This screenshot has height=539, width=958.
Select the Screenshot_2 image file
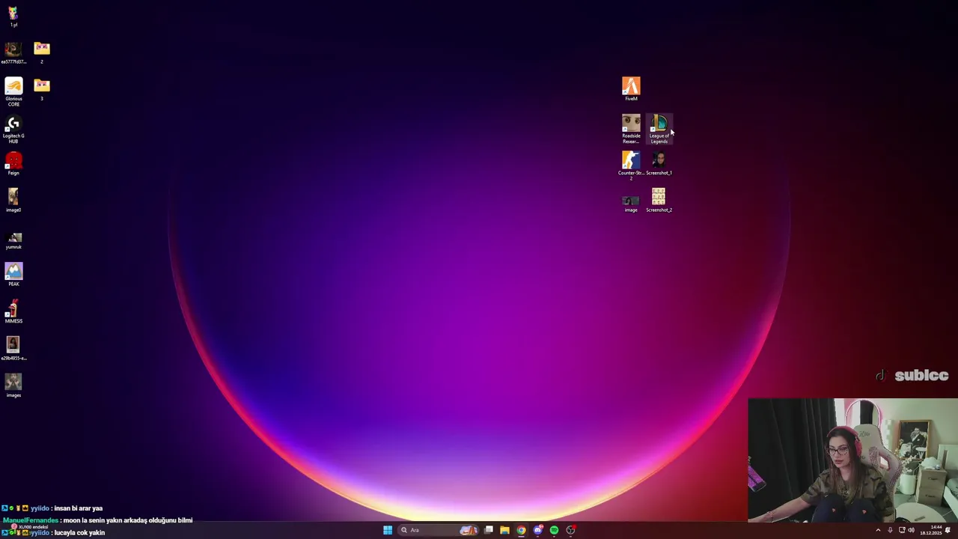tap(659, 200)
